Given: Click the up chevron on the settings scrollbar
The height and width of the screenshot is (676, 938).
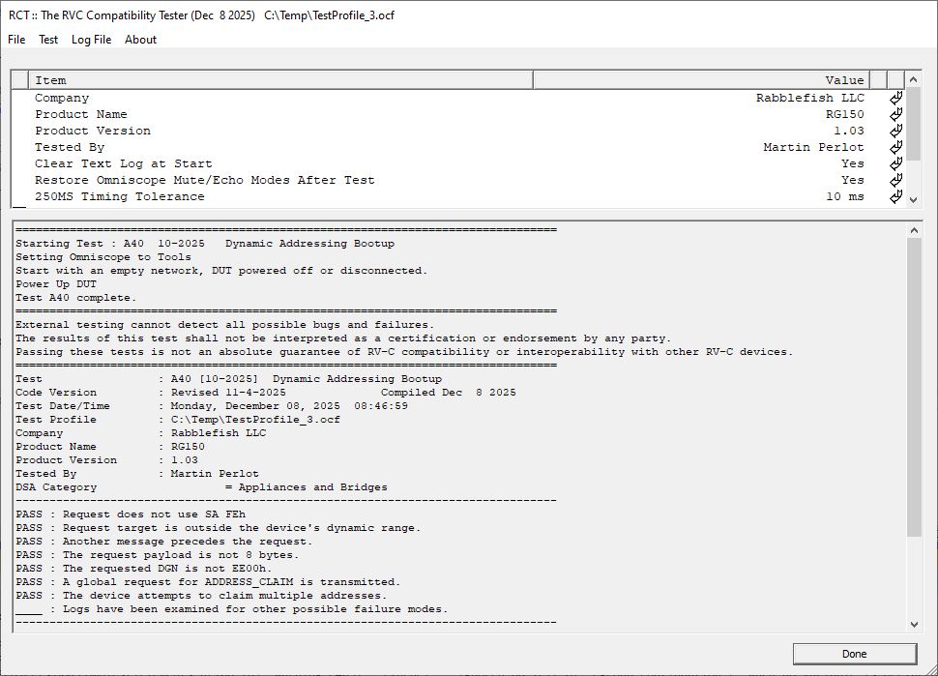Looking at the screenshot, I should 911,79.
